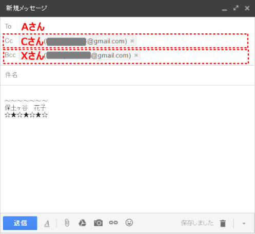Click the 新規メッセージ title bar text
The image size is (255, 234).
click(x=26, y=8)
